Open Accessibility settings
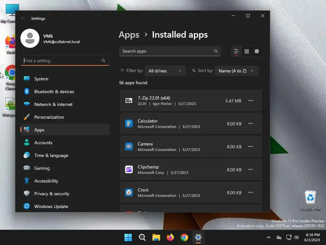This screenshot has width=326, height=245. tap(65, 181)
